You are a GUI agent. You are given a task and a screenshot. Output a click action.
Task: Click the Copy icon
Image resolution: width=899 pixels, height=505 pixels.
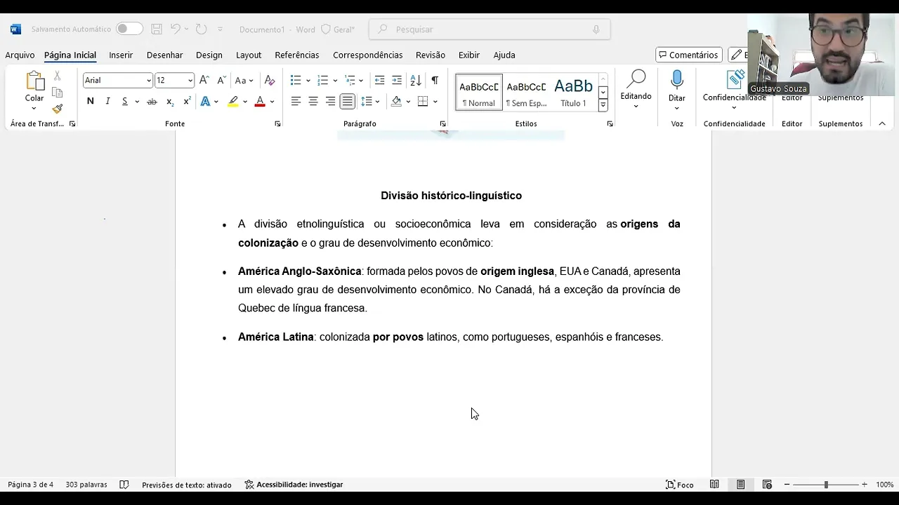tap(57, 93)
